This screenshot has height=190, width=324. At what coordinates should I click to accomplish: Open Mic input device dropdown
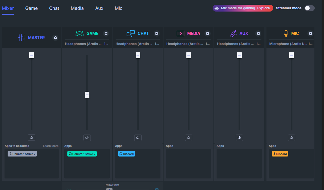click(291, 44)
